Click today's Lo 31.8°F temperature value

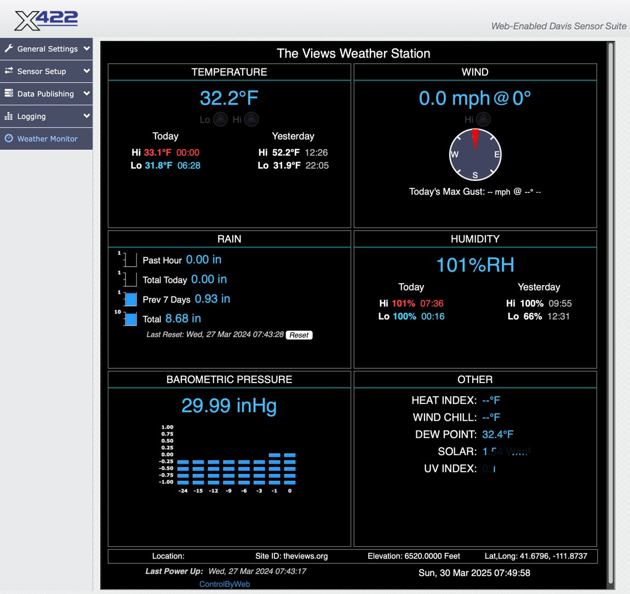tap(158, 165)
